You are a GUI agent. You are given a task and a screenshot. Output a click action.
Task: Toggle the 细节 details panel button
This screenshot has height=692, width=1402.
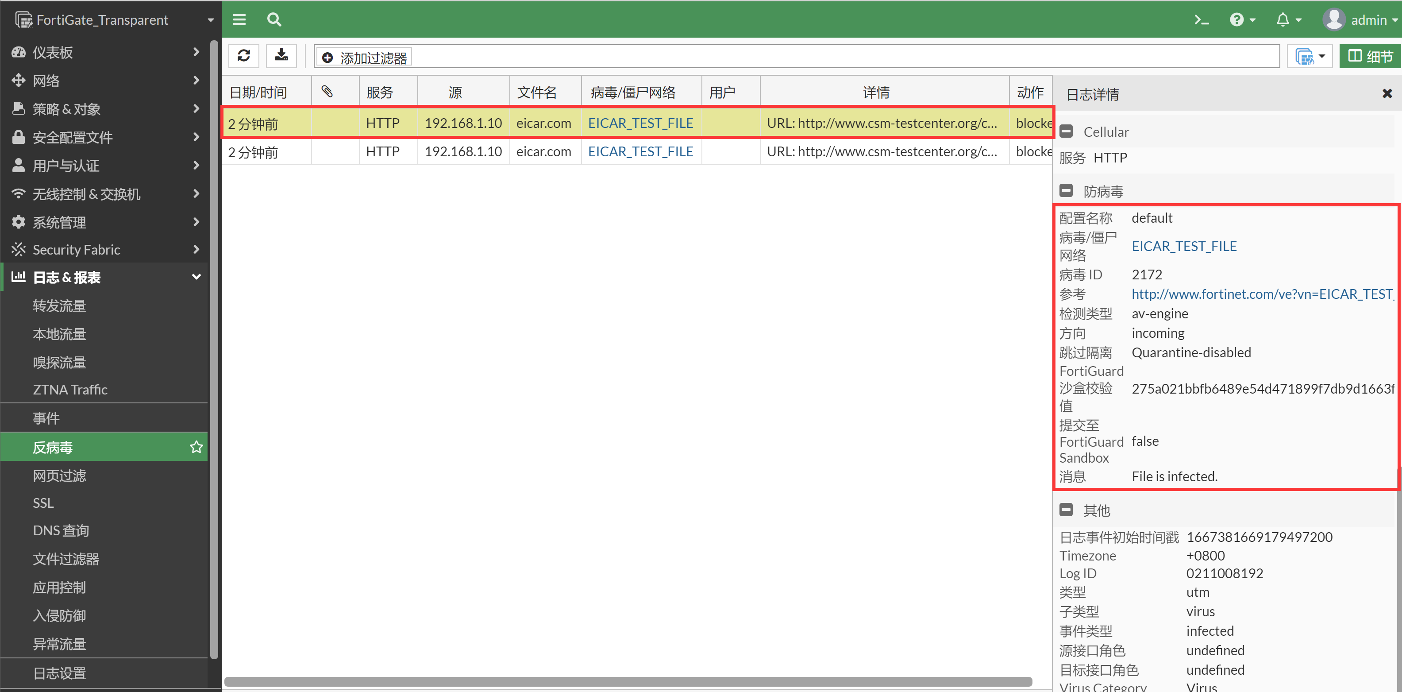[x=1370, y=56]
